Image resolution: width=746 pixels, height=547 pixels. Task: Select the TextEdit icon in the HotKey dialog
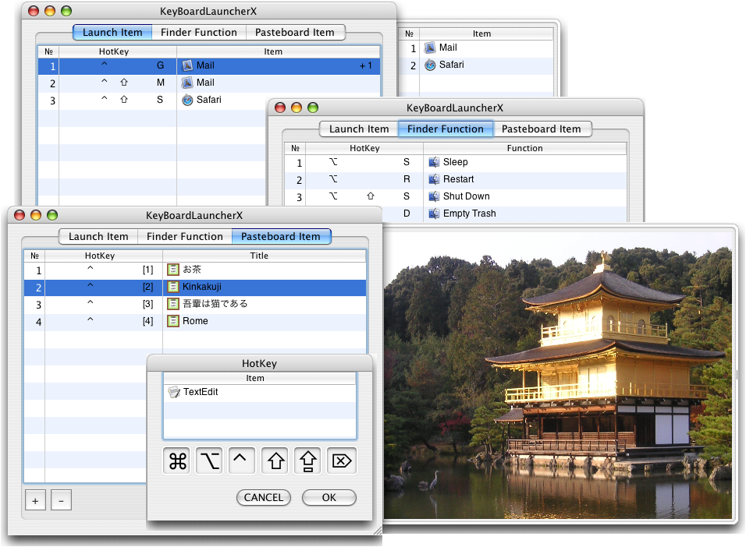pyautogui.click(x=174, y=392)
